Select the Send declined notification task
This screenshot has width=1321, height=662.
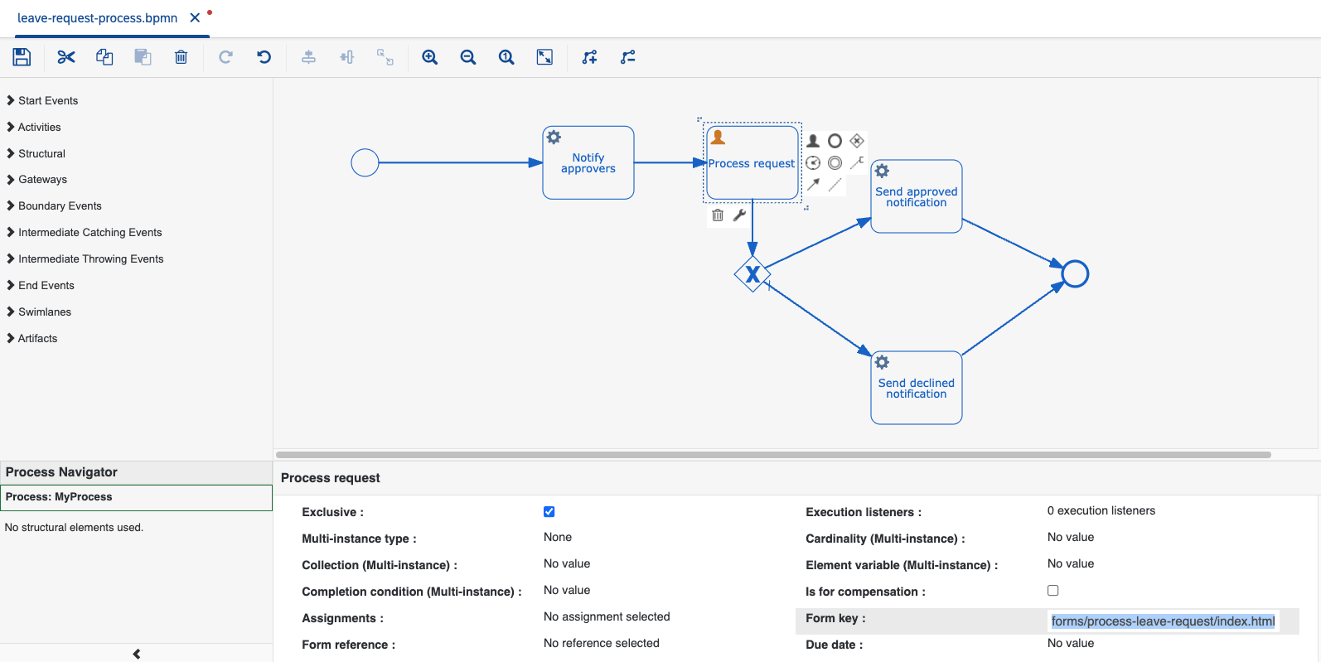click(917, 388)
